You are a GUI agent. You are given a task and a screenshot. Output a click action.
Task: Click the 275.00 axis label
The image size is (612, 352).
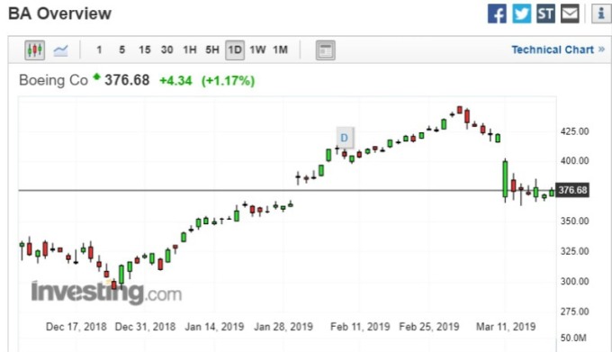click(574, 311)
